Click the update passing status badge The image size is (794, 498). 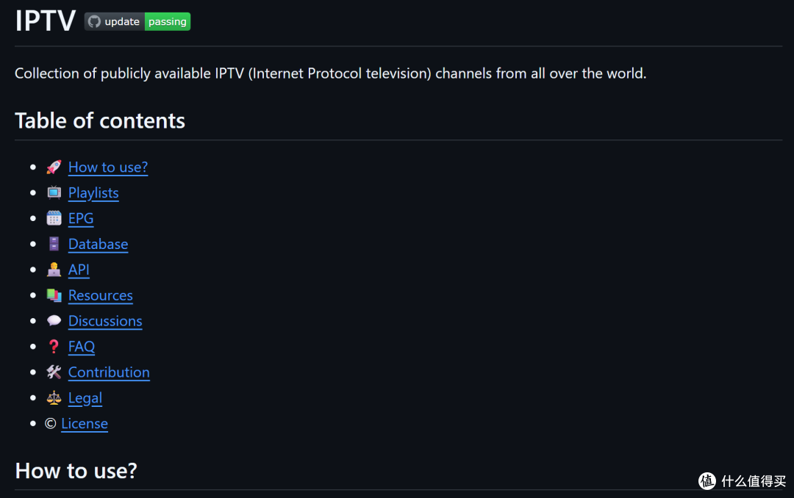(137, 22)
